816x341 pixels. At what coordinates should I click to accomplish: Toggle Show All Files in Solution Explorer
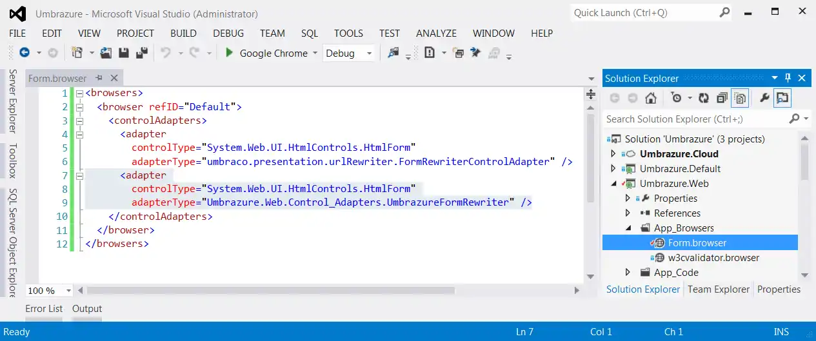point(740,98)
